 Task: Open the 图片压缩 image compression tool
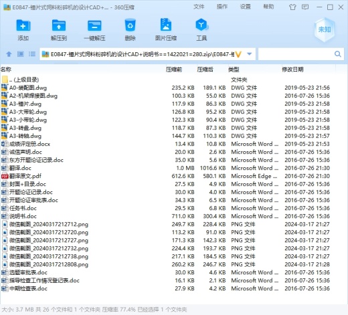pos(166,25)
